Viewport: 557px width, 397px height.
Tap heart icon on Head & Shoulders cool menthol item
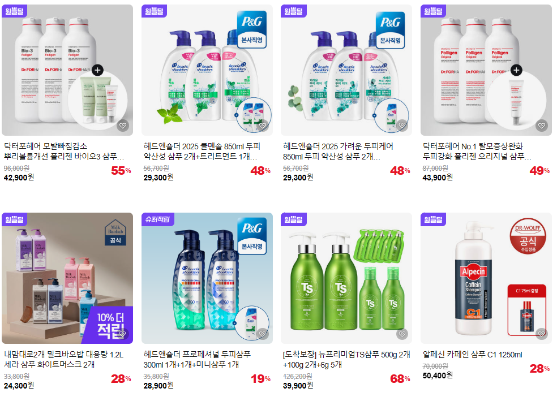pos(263,126)
